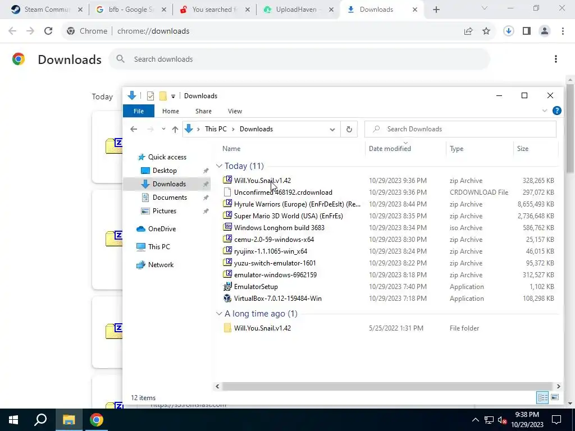Sort by Date modified column header
Viewport: 575px width, 431px height.
click(390, 149)
